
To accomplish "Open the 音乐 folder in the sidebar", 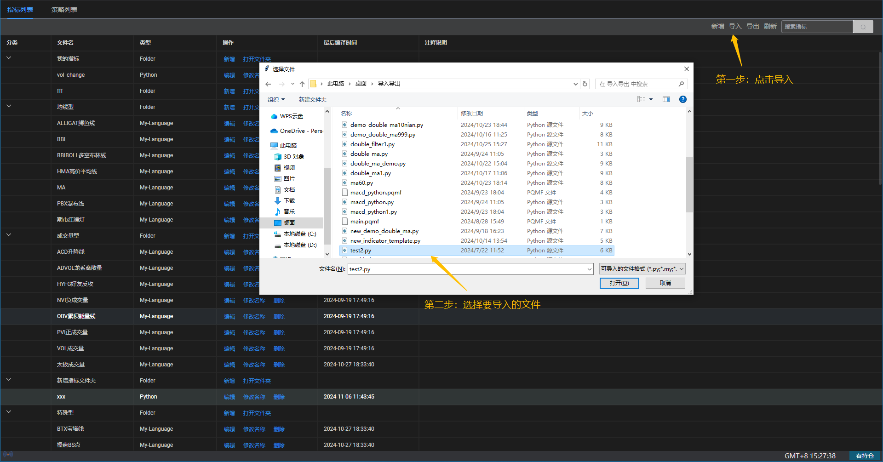I will 285,212.
